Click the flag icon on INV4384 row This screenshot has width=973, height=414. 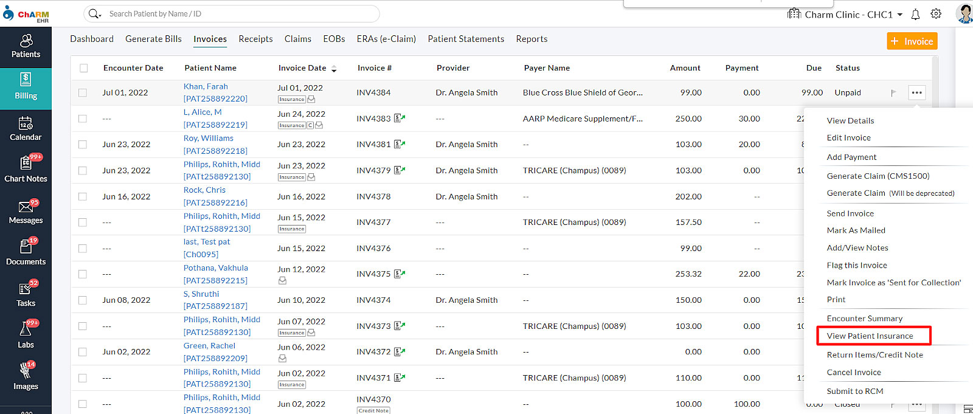[x=893, y=93]
